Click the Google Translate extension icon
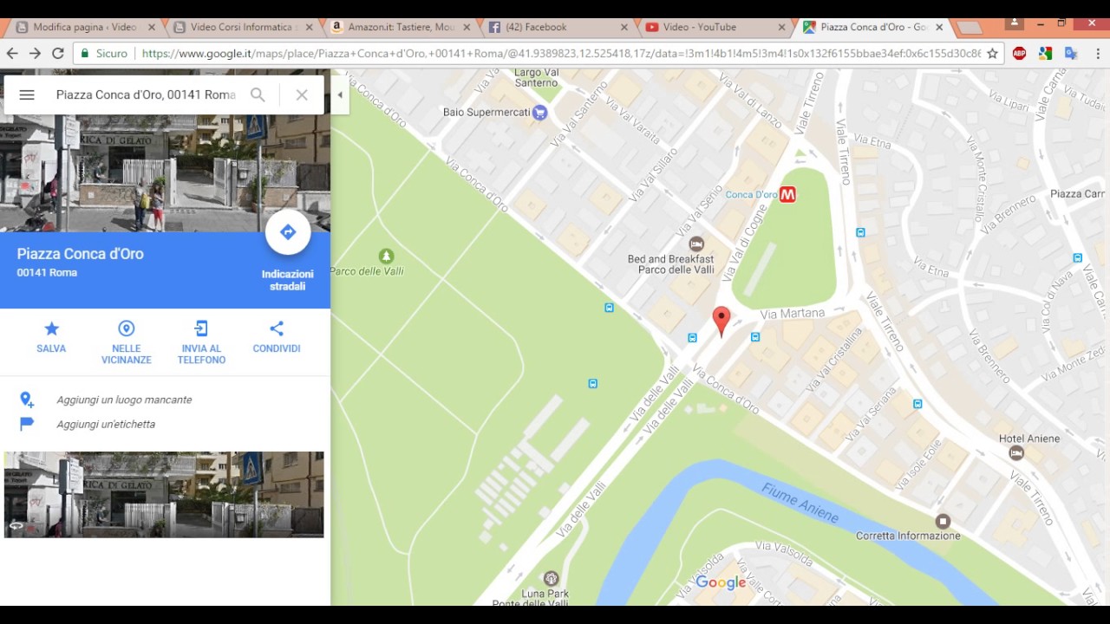This screenshot has height=624, width=1110. (x=1071, y=53)
